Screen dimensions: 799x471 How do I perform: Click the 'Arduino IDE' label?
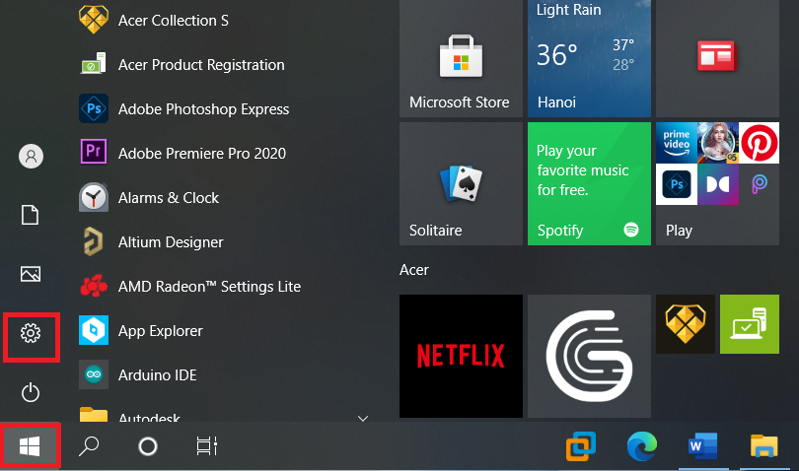click(158, 375)
